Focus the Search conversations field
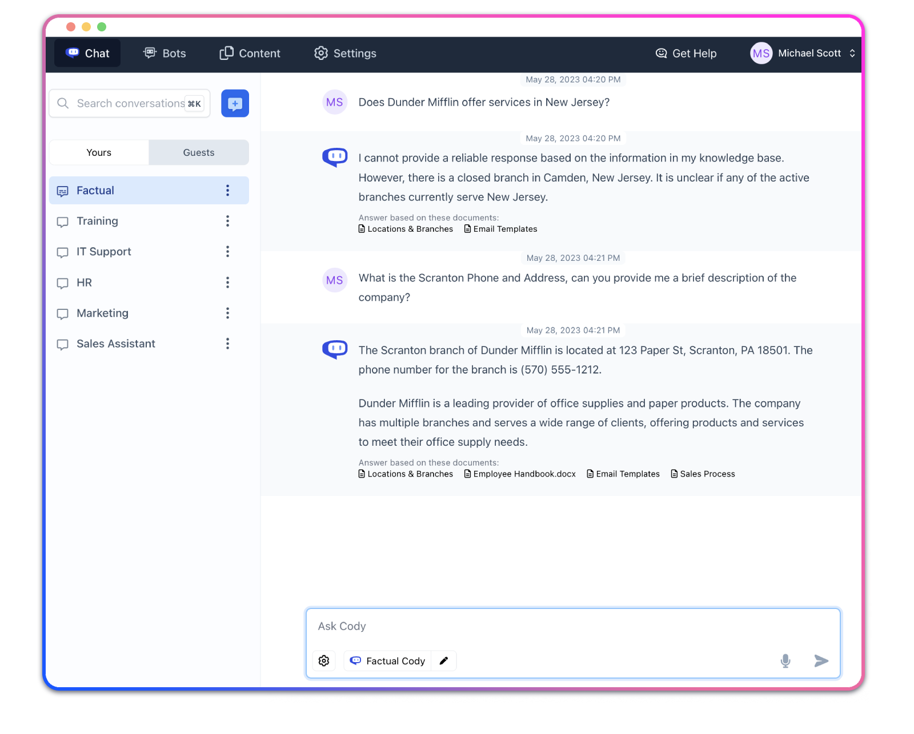 click(x=130, y=103)
